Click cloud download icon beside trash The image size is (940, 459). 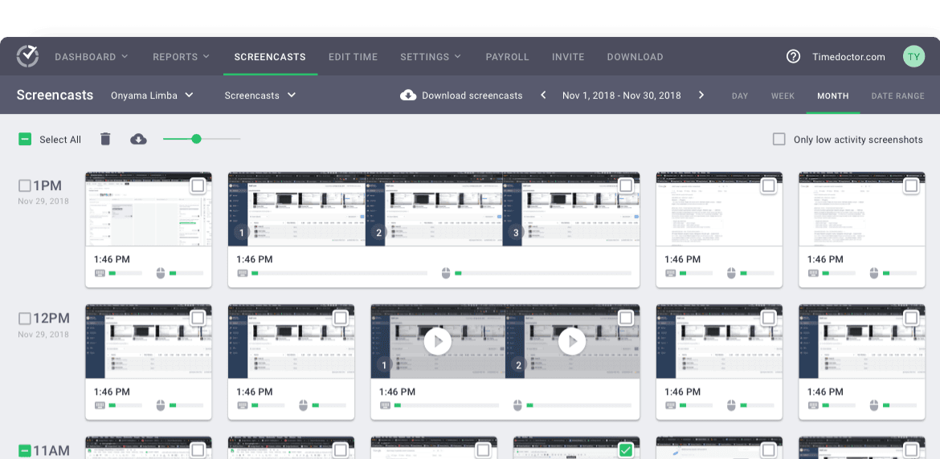138,139
